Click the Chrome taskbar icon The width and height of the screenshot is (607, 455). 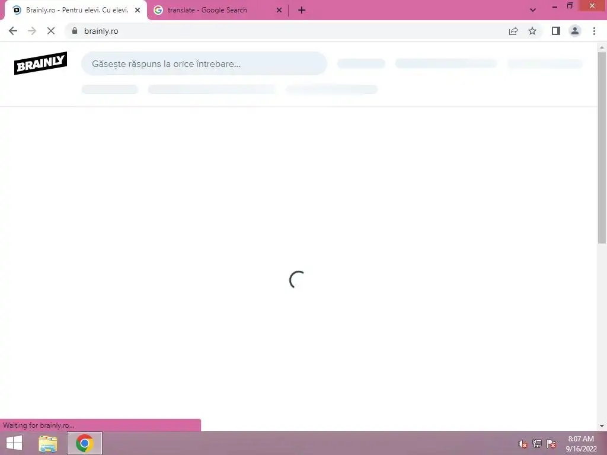click(x=85, y=443)
